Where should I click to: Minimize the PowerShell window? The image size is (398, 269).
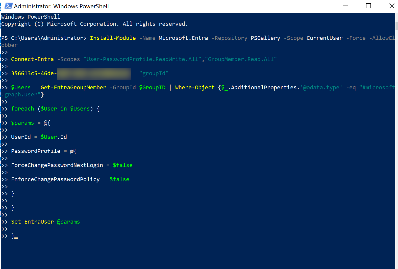(345, 6)
